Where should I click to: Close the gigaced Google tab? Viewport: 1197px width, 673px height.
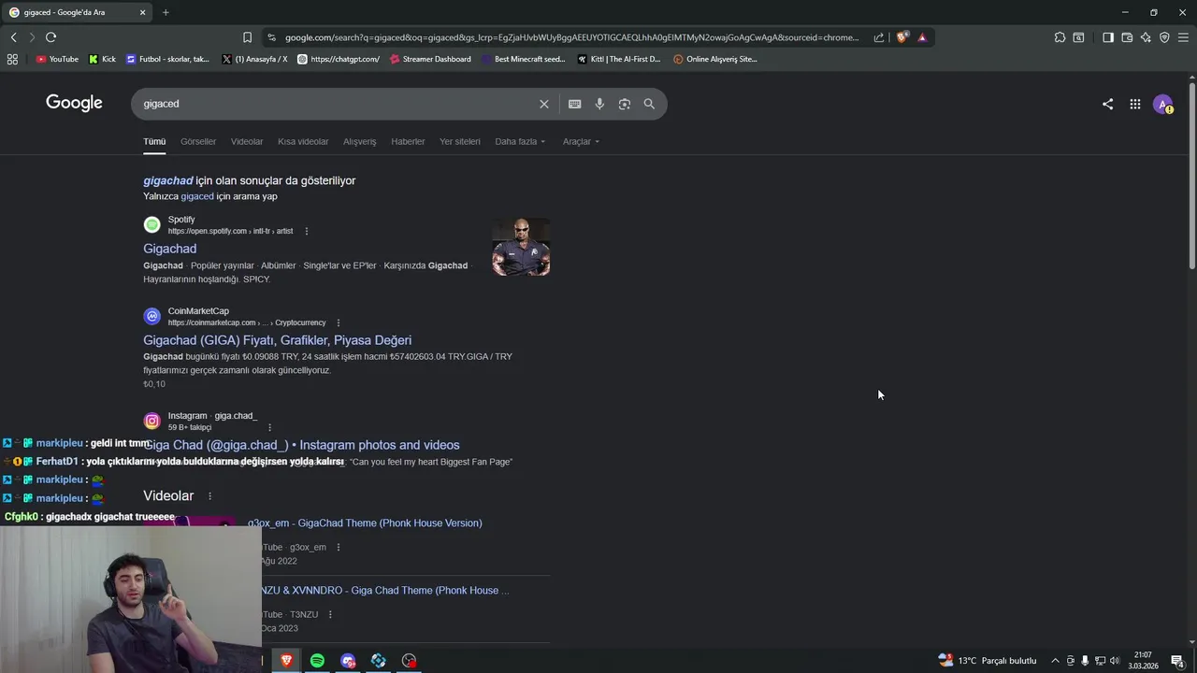143,12
